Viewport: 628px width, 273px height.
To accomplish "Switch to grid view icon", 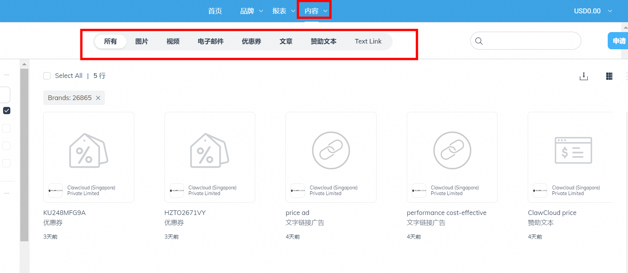I will click(x=609, y=76).
